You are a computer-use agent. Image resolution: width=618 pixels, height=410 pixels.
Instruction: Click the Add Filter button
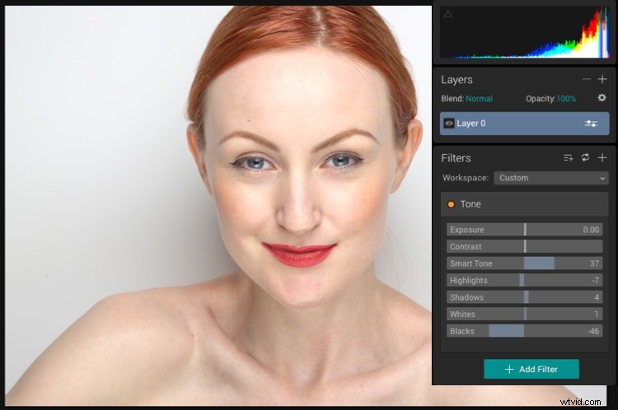531,369
